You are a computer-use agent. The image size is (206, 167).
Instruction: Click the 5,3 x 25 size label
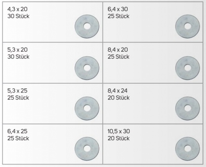(17, 91)
